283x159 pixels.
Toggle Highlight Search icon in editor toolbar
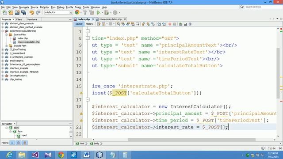coord(133,24)
